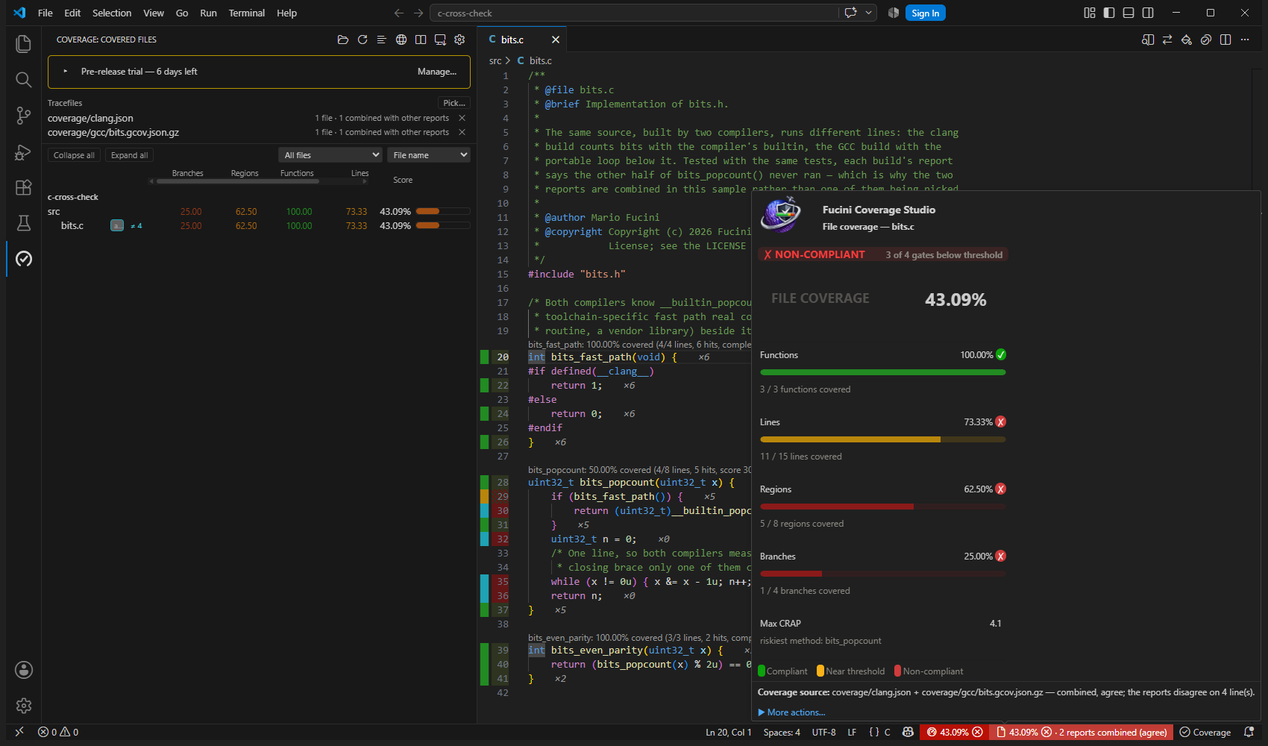
Task: Open the Explorer view in activity bar
Action: [x=24, y=44]
